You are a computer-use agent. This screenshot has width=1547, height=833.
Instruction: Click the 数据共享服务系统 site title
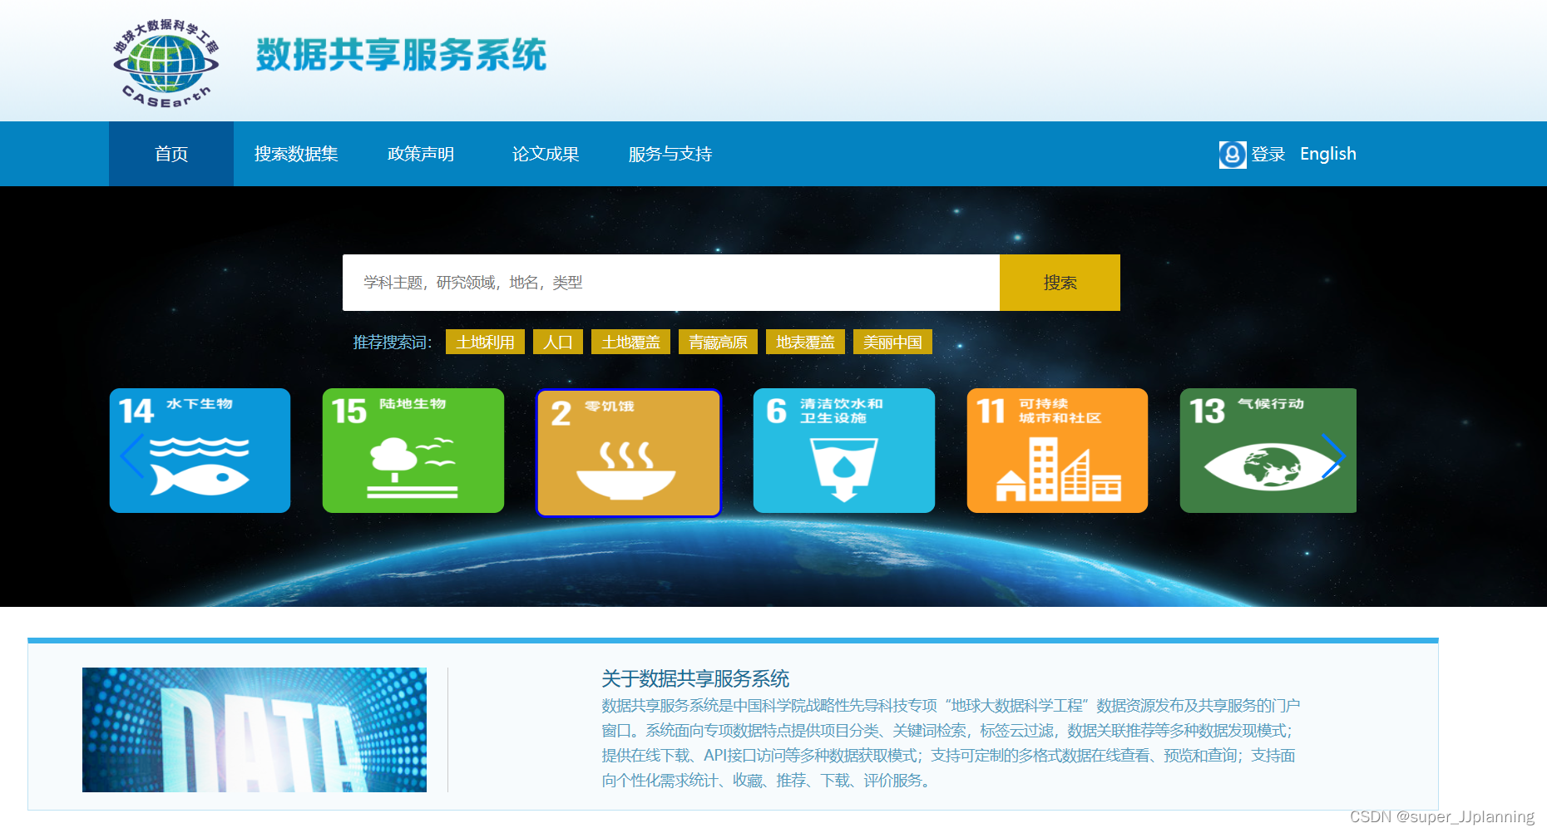pyautogui.click(x=401, y=56)
